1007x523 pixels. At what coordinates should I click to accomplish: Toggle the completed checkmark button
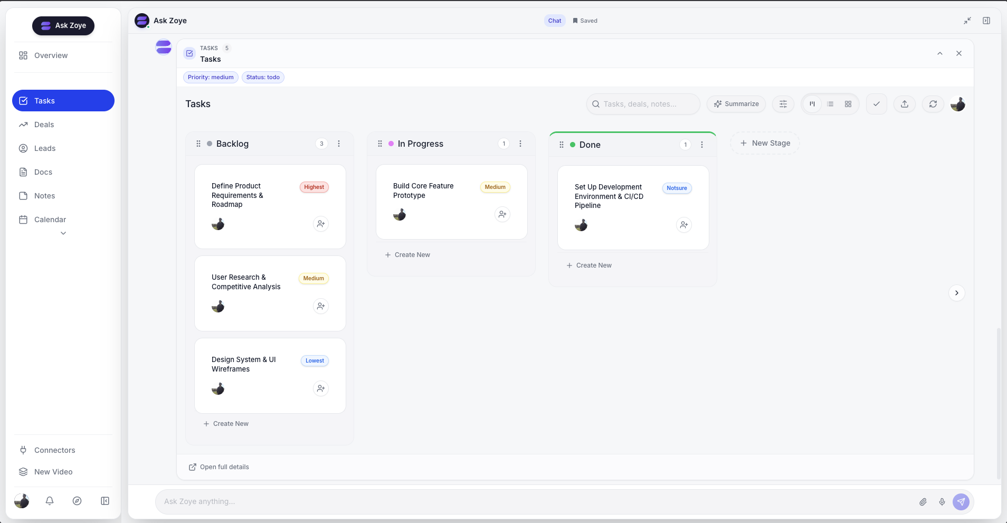pos(877,104)
